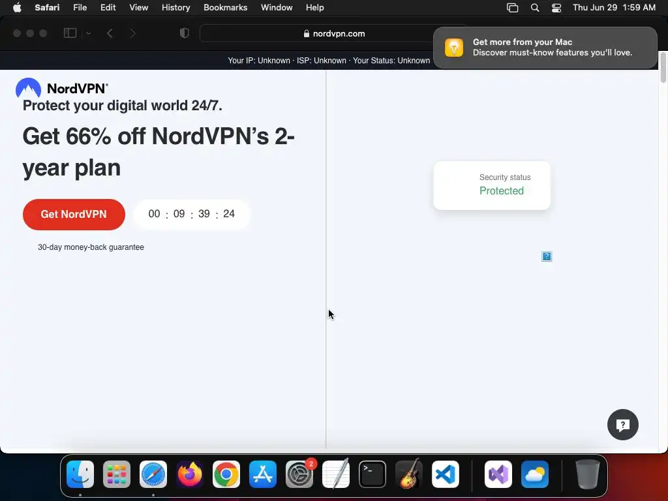
Task: Open Visual Studio purple icon in Dock
Action: tap(498, 474)
